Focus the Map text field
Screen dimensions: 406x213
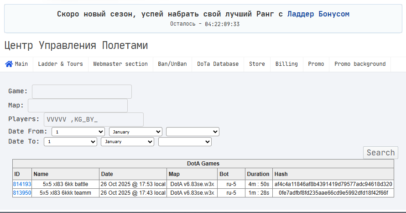[x=78, y=106]
